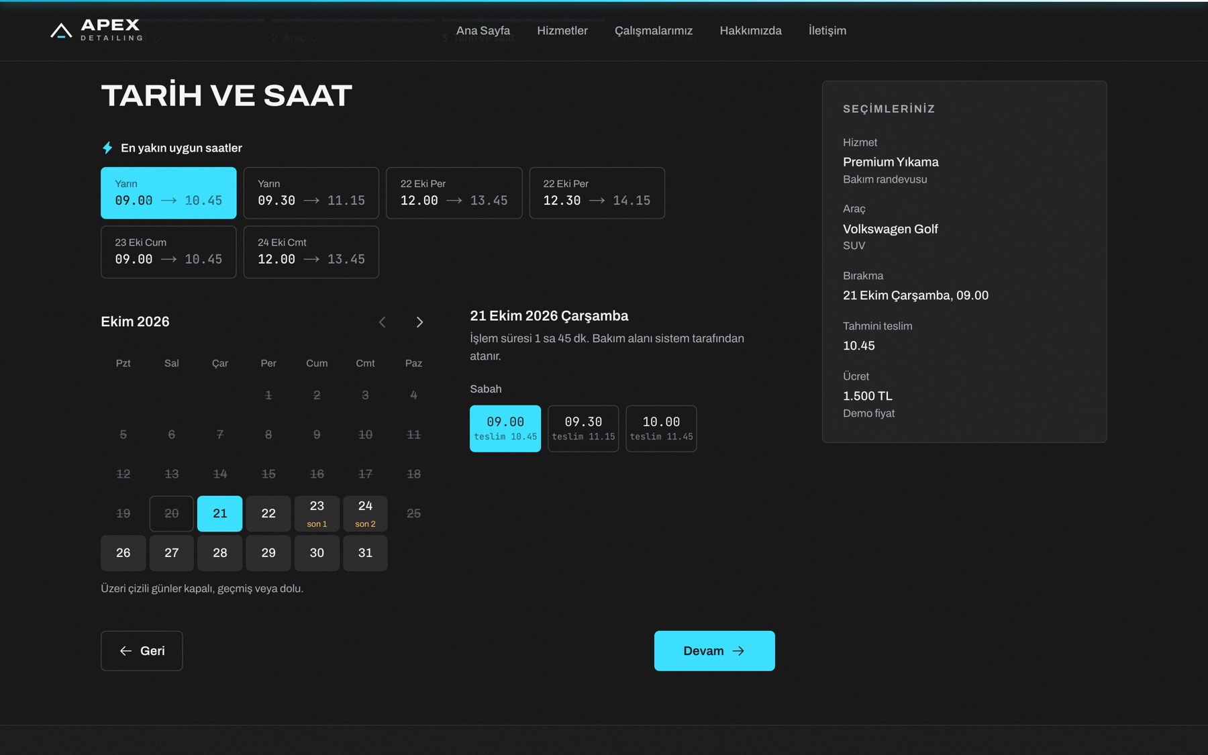
Task: Select day 26 in the calendar
Action: pos(123,553)
